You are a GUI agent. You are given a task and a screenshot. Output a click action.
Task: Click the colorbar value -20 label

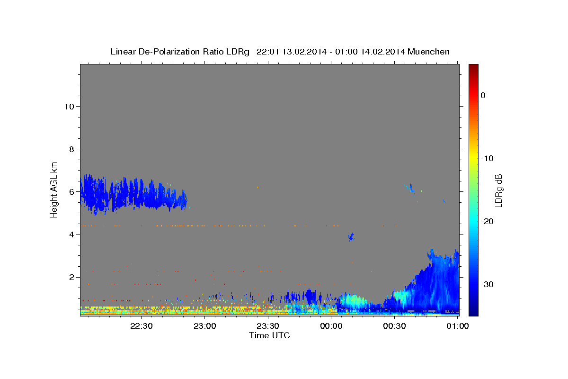pyautogui.click(x=487, y=221)
